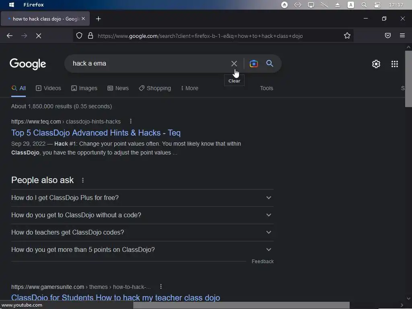Click the vertical page scrollbar thumb
The width and height of the screenshot is (412, 309).
(x=408, y=79)
